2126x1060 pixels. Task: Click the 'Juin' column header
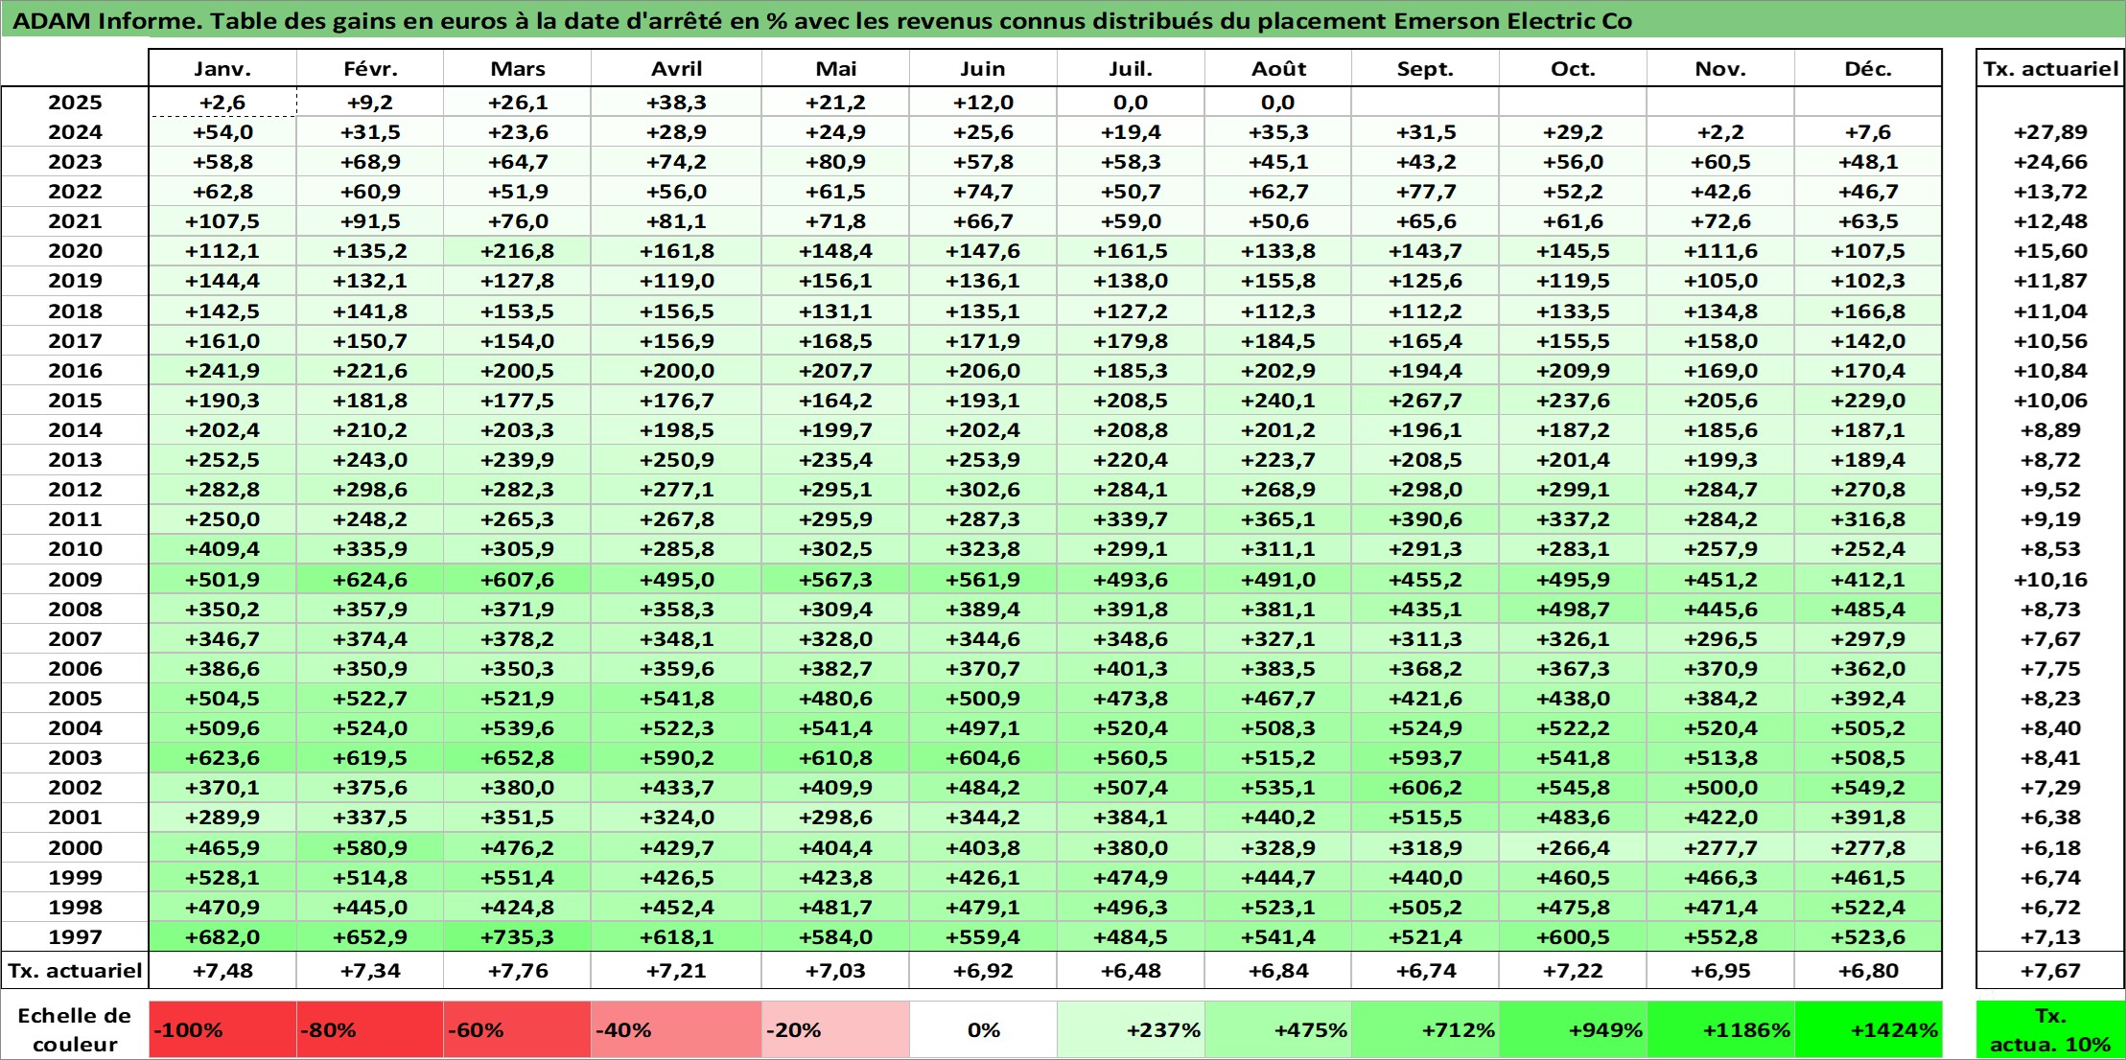click(983, 69)
